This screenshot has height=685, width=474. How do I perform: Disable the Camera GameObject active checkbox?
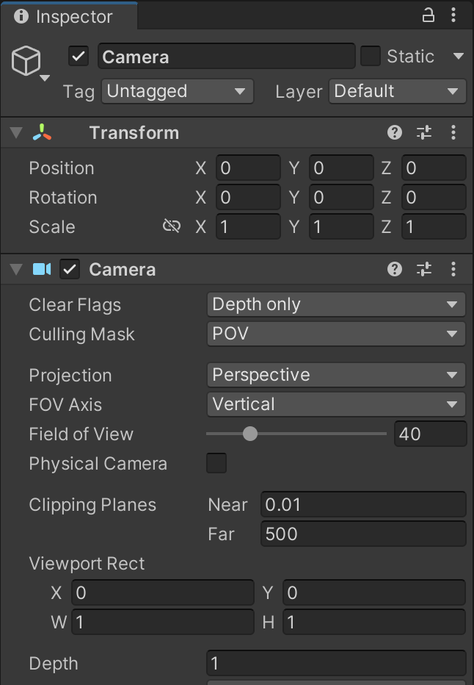(x=79, y=57)
